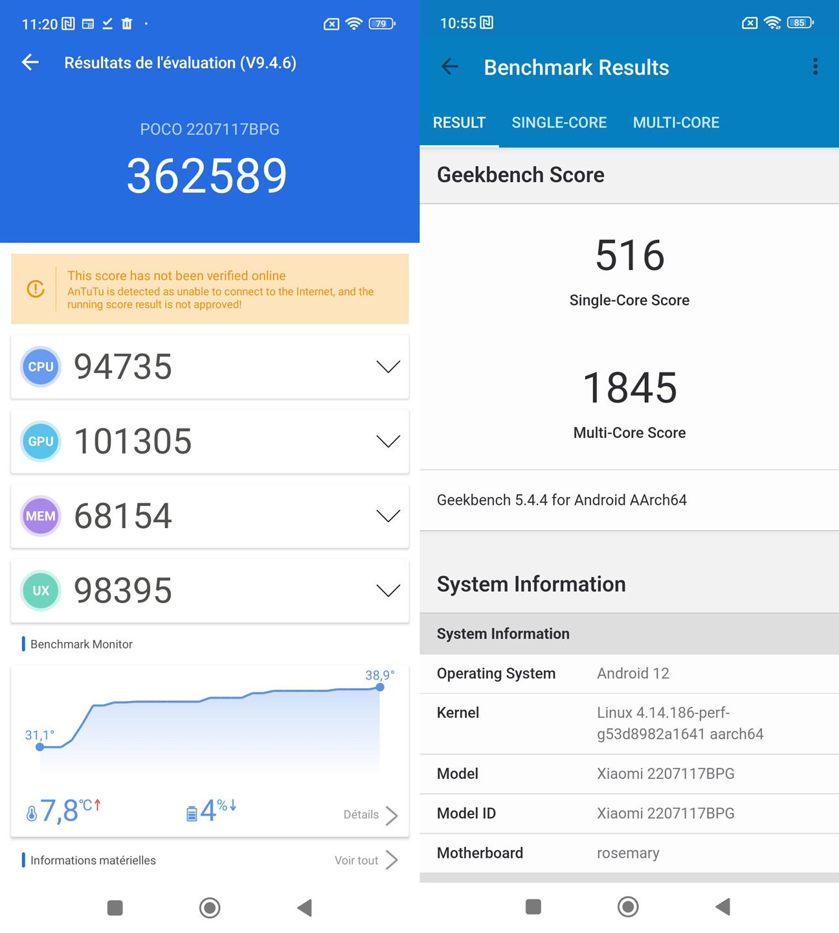The height and width of the screenshot is (933, 839).
Task: Tap AnTuTu circle home navigation button
Action: coord(210,908)
